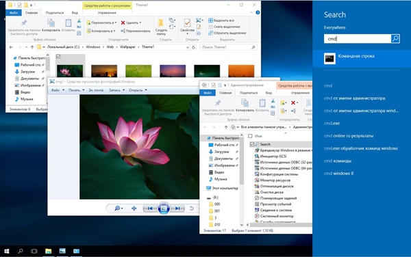Image resolution: width=411 pixels, height=257 pixels.
Task: Toggle select-all checkbox next to Имя column
Action: [250, 136]
